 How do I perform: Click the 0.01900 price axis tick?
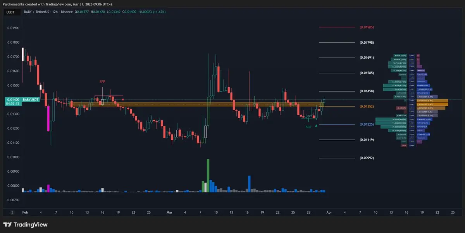tap(13, 28)
